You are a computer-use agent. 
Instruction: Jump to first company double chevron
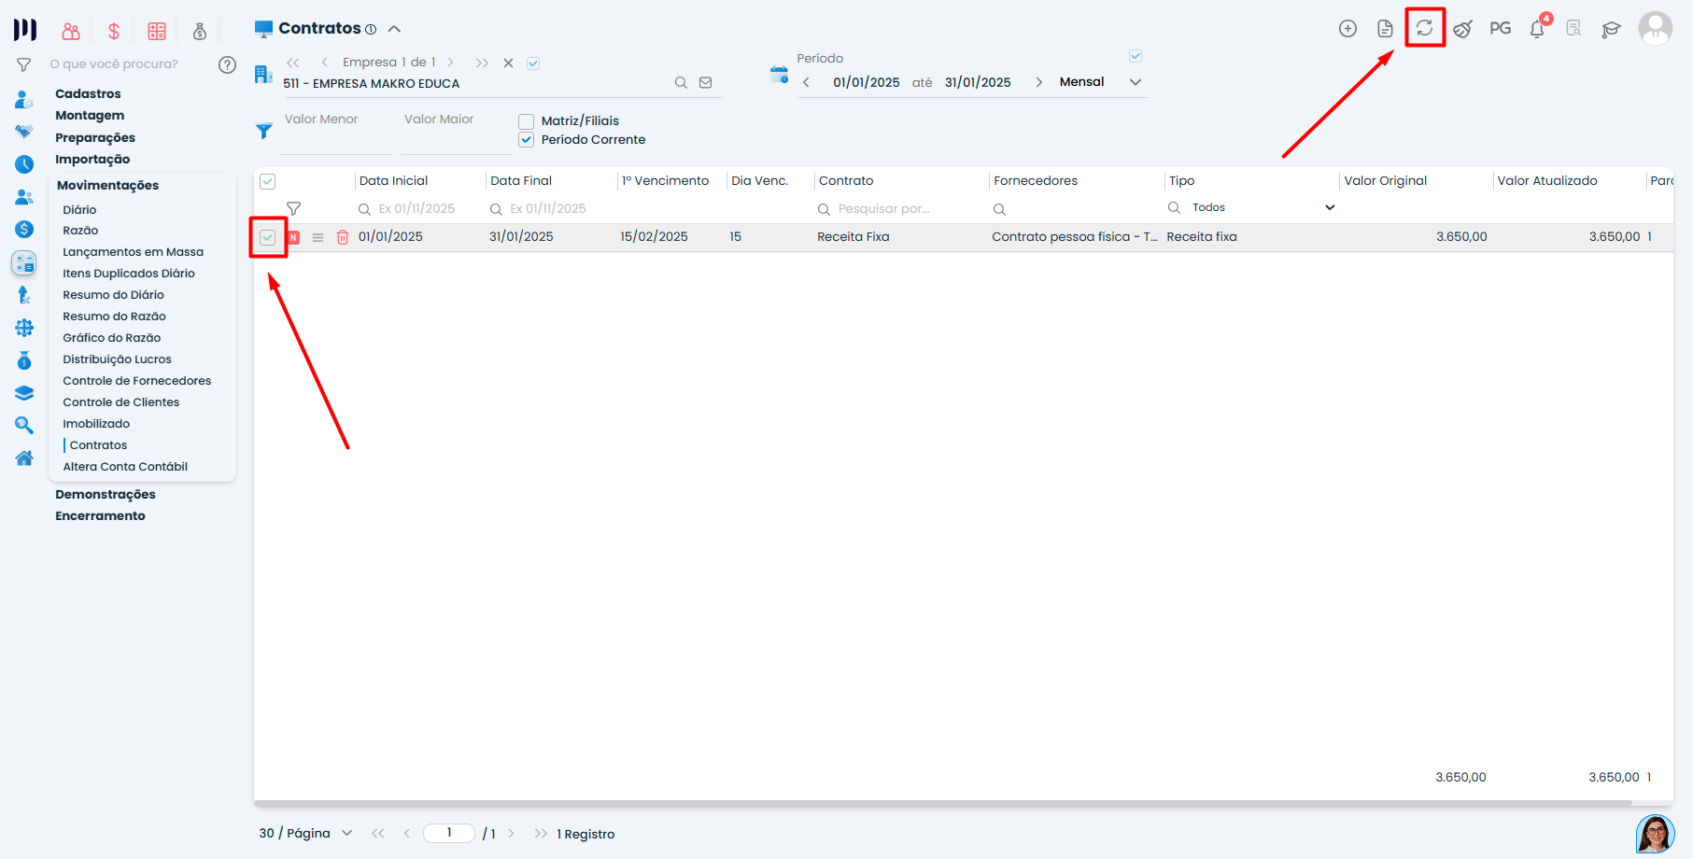[293, 63]
